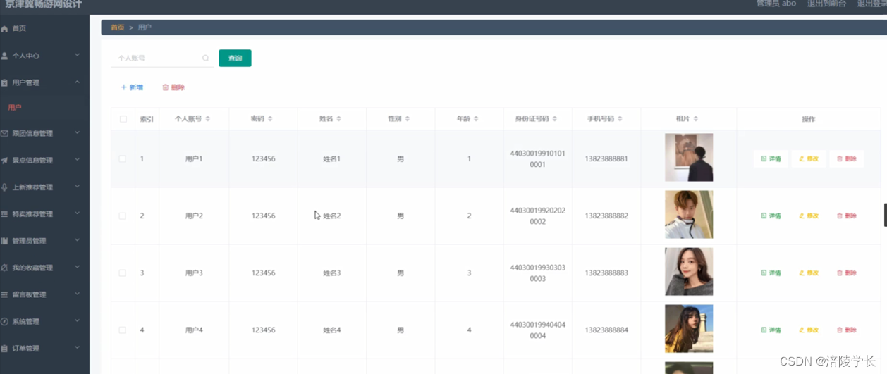
Task: Sort table by 个人账号 column arrows
Action: [207, 119]
